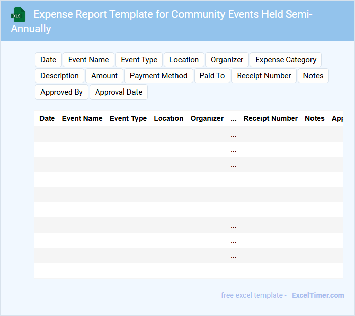Click the page title about Expense Report Template
355x316 pixels.
(x=162, y=21)
